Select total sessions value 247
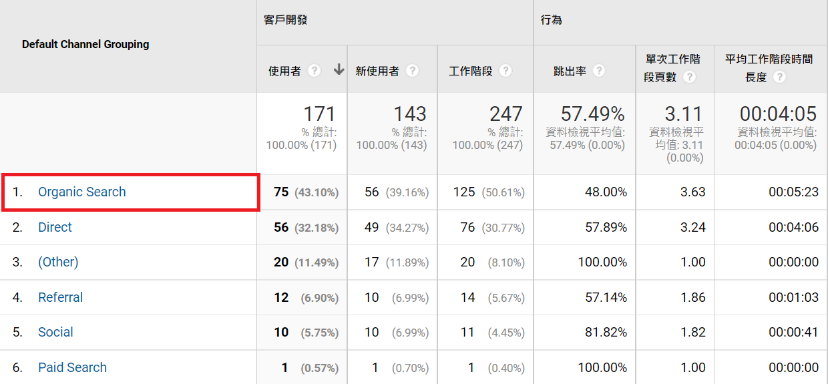828x384 pixels. point(506,114)
